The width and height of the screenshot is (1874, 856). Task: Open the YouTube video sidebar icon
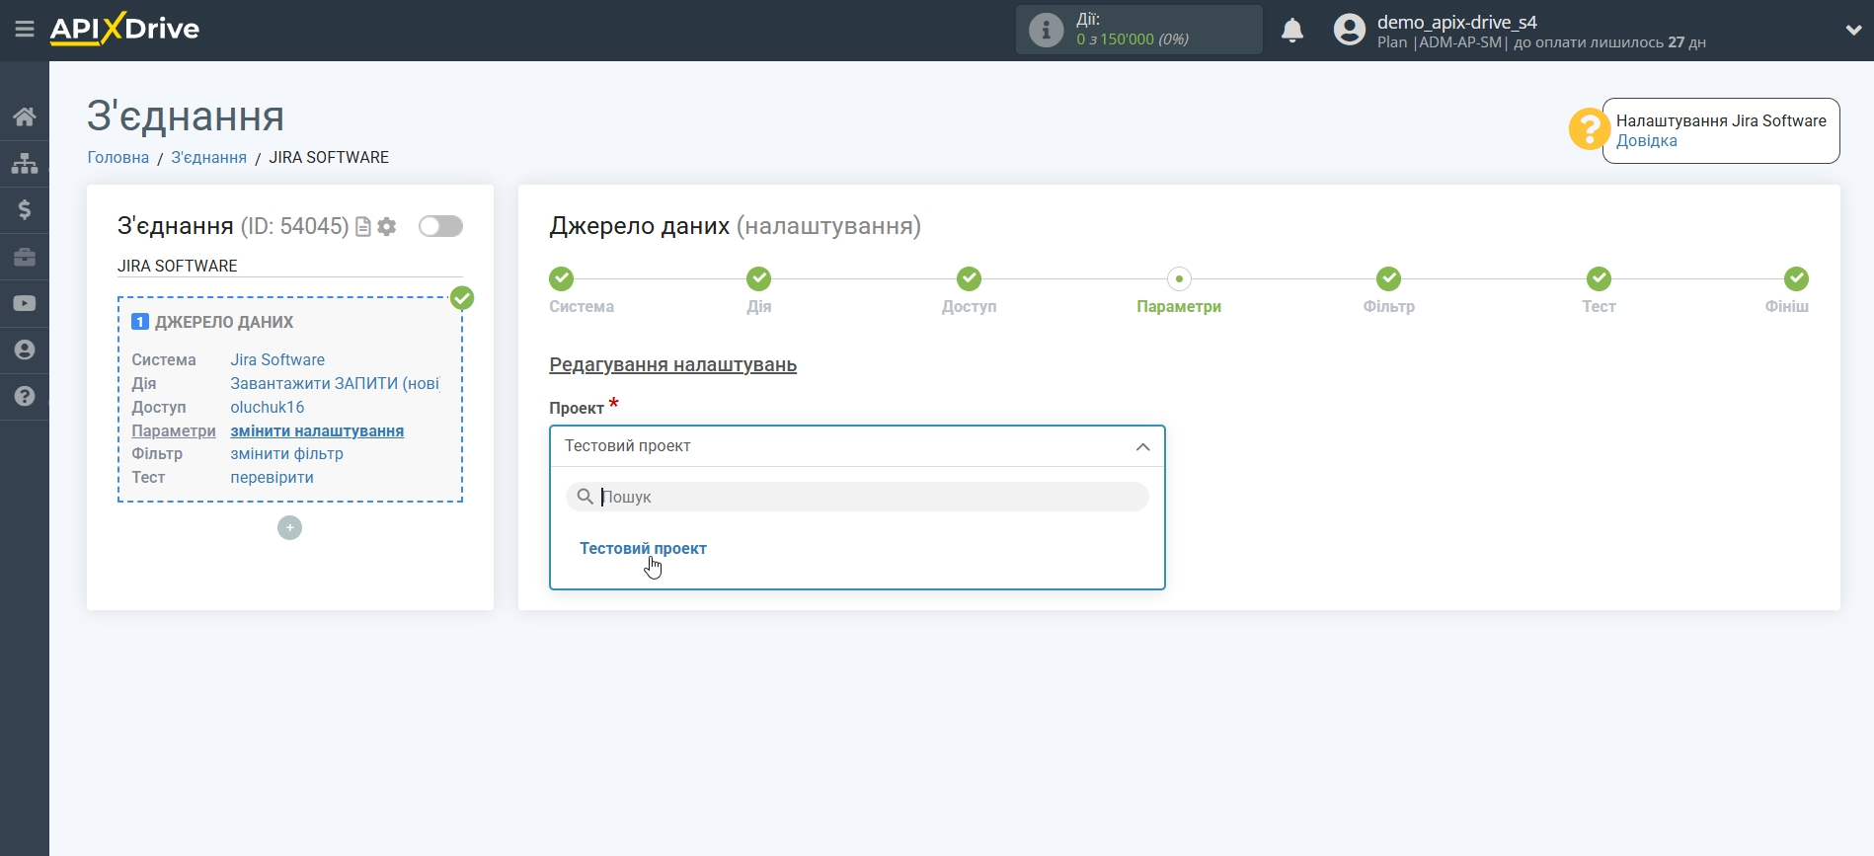pyautogui.click(x=25, y=303)
